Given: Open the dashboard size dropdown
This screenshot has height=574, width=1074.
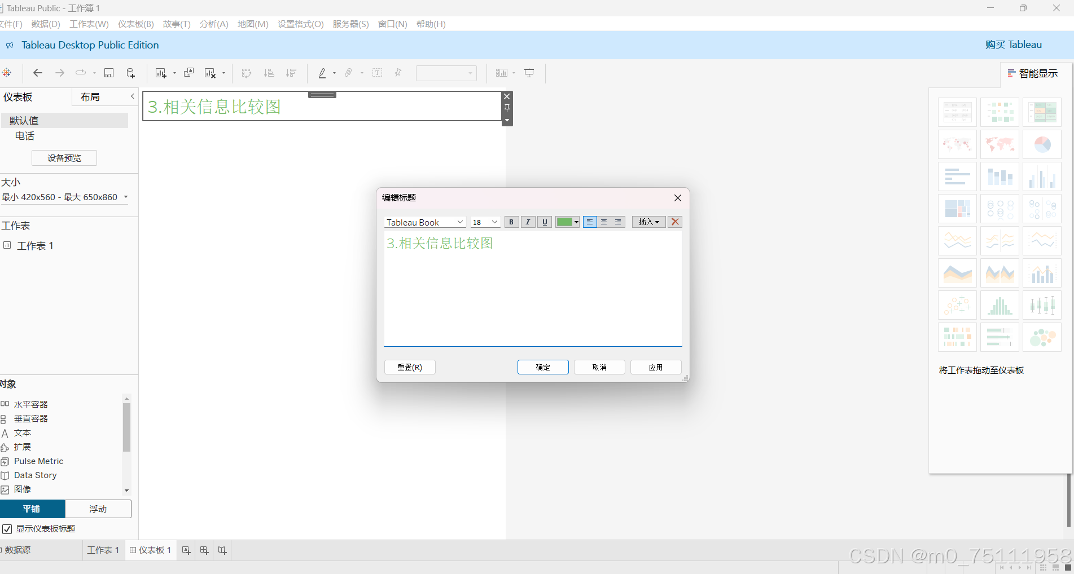Looking at the screenshot, I should pyautogui.click(x=65, y=197).
